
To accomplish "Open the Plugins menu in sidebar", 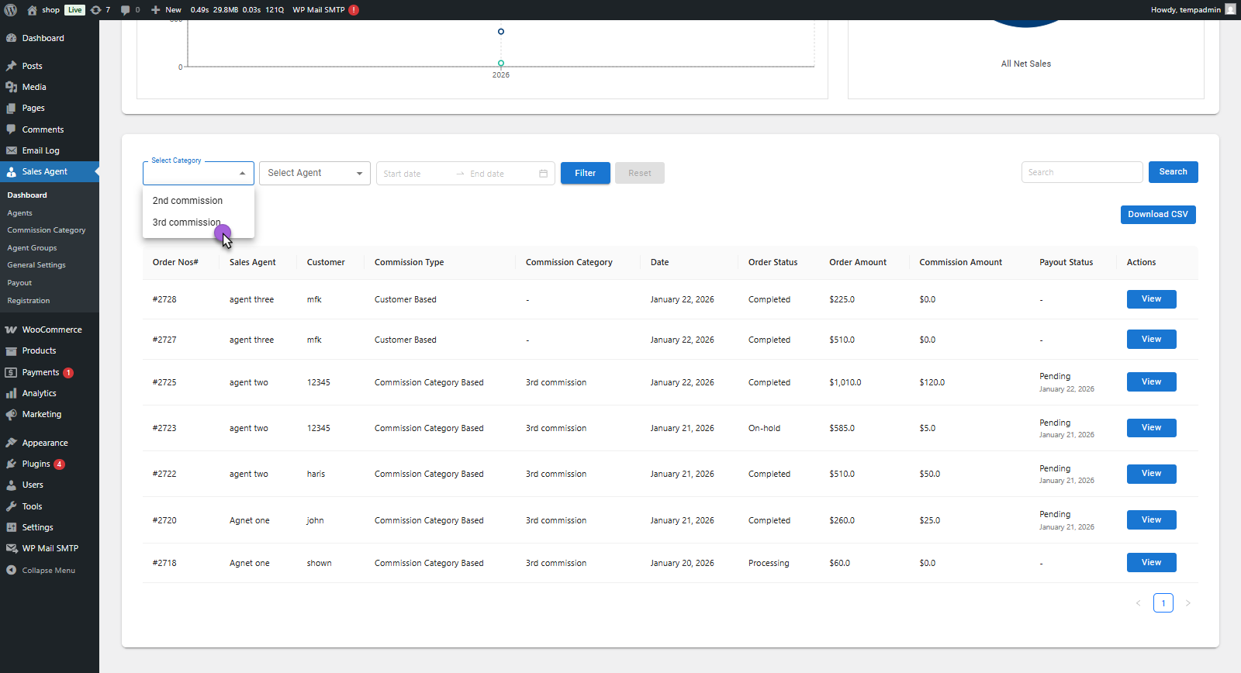I will pyautogui.click(x=36, y=464).
